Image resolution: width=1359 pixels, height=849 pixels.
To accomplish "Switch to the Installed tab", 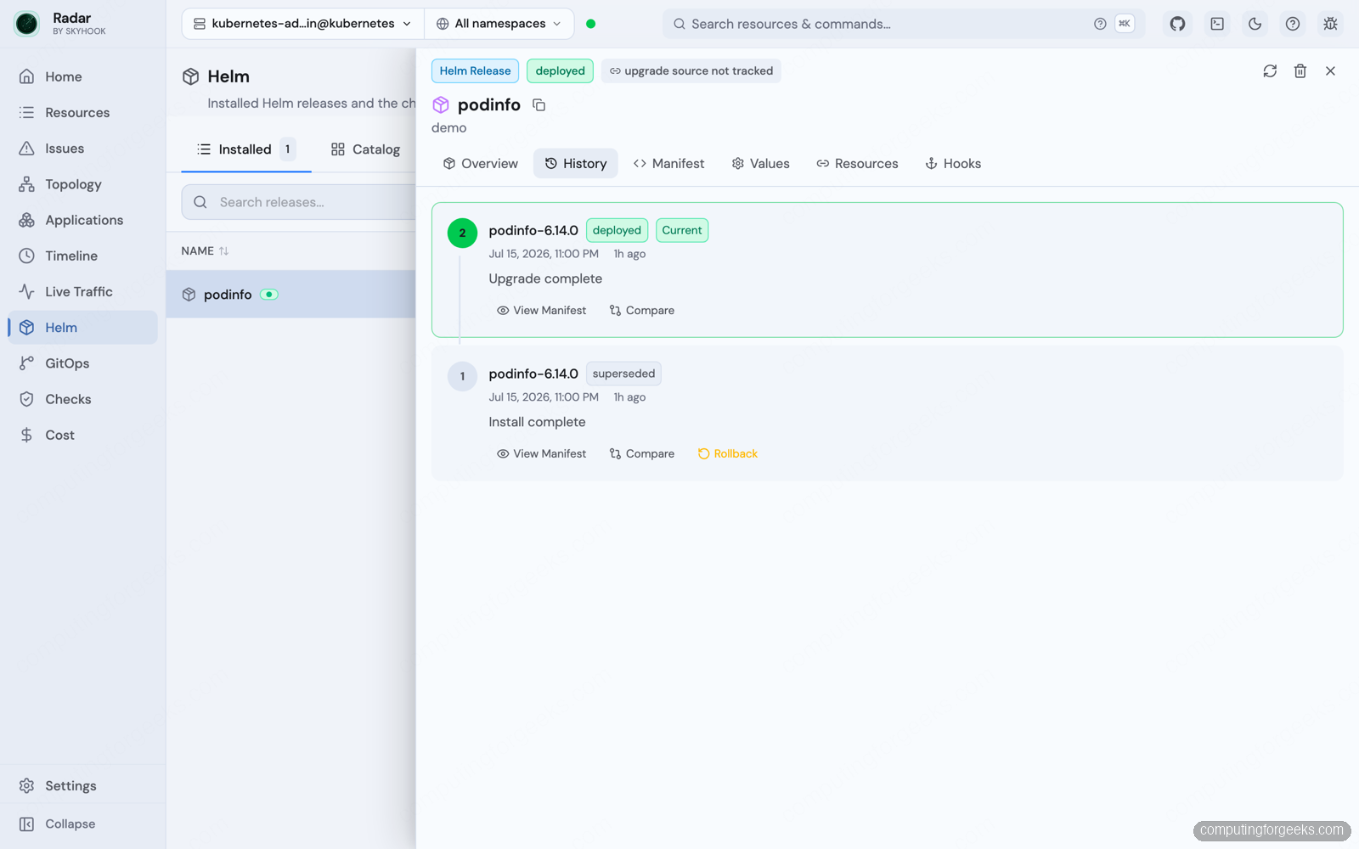I will pos(246,149).
